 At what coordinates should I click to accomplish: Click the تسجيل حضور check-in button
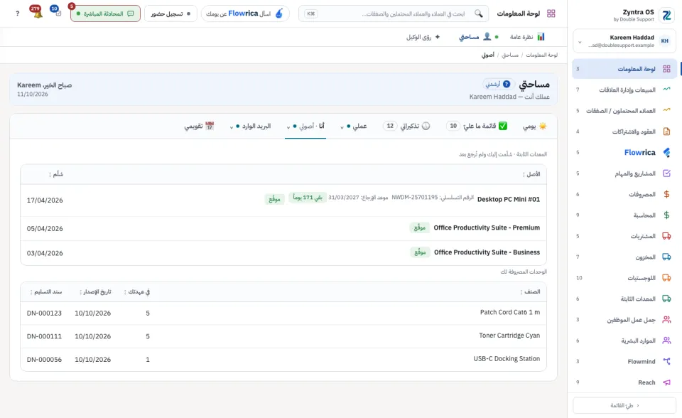pyautogui.click(x=170, y=14)
